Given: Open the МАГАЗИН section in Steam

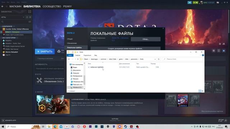Looking at the screenshot, I should 15,6.
